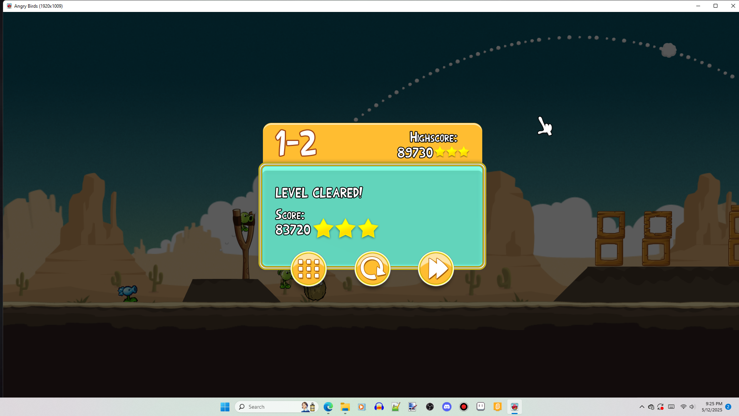739x416 pixels.
Task: Minimize the Angry Birds window
Action: click(x=698, y=6)
